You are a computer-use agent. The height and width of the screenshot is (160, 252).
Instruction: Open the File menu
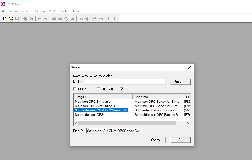tap(3, 11)
